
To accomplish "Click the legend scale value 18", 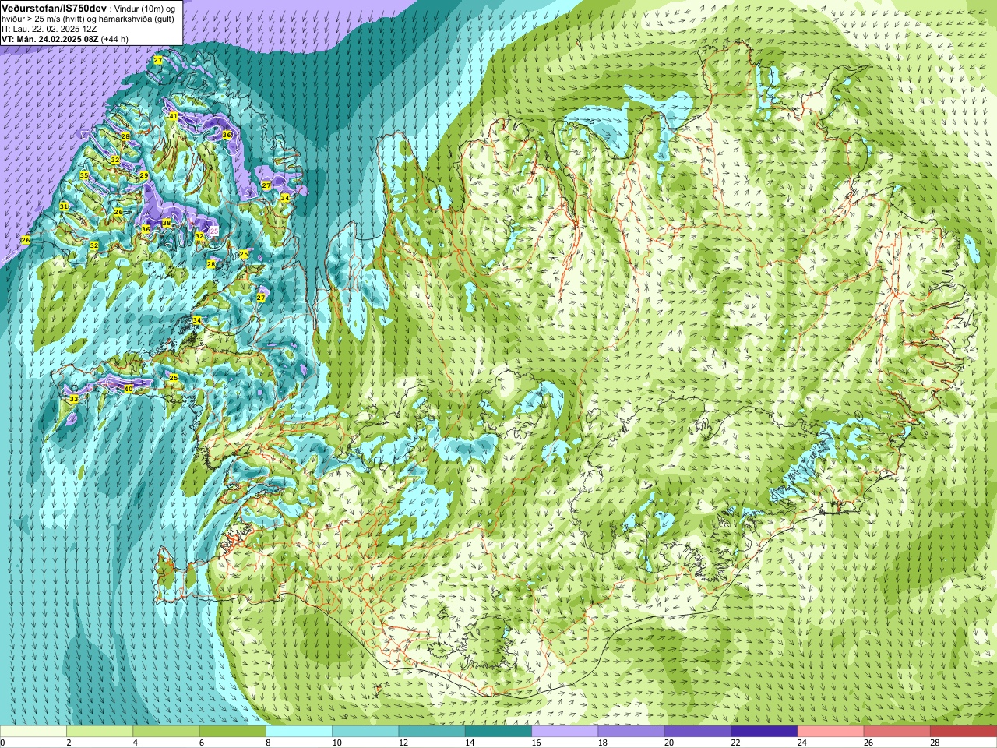I will [603, 743].
